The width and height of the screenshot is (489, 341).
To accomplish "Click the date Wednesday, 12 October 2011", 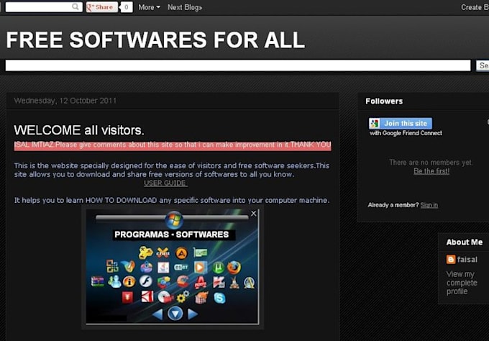I will point(65,101).
